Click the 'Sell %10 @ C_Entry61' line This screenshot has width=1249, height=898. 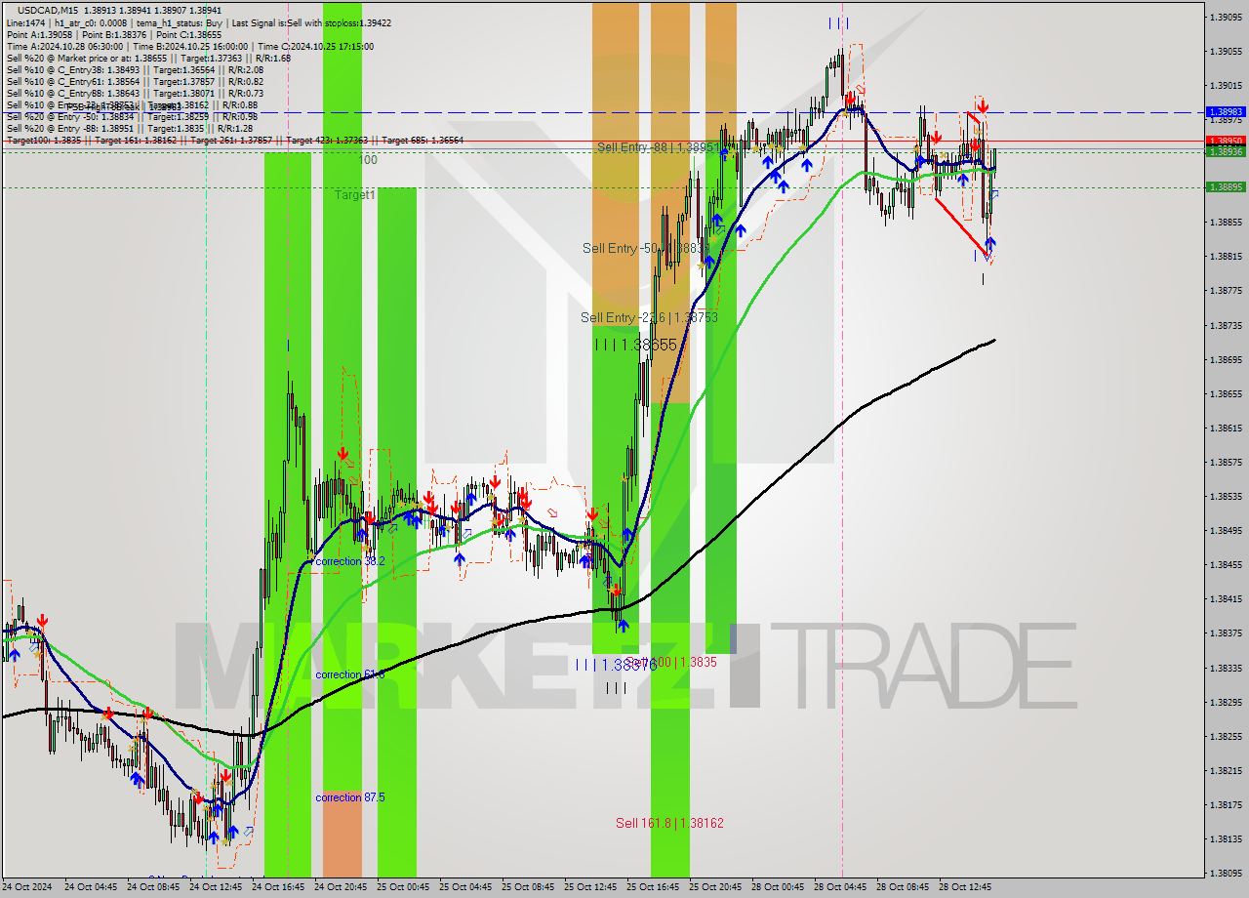coord(135,81)
